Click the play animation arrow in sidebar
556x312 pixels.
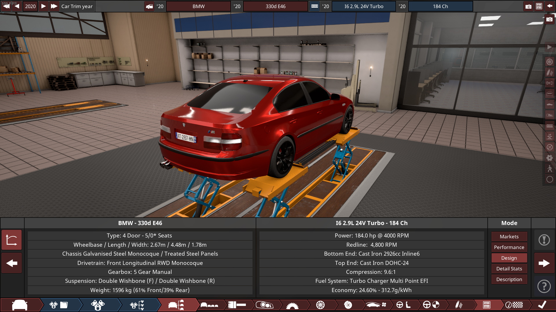(549, 47)
